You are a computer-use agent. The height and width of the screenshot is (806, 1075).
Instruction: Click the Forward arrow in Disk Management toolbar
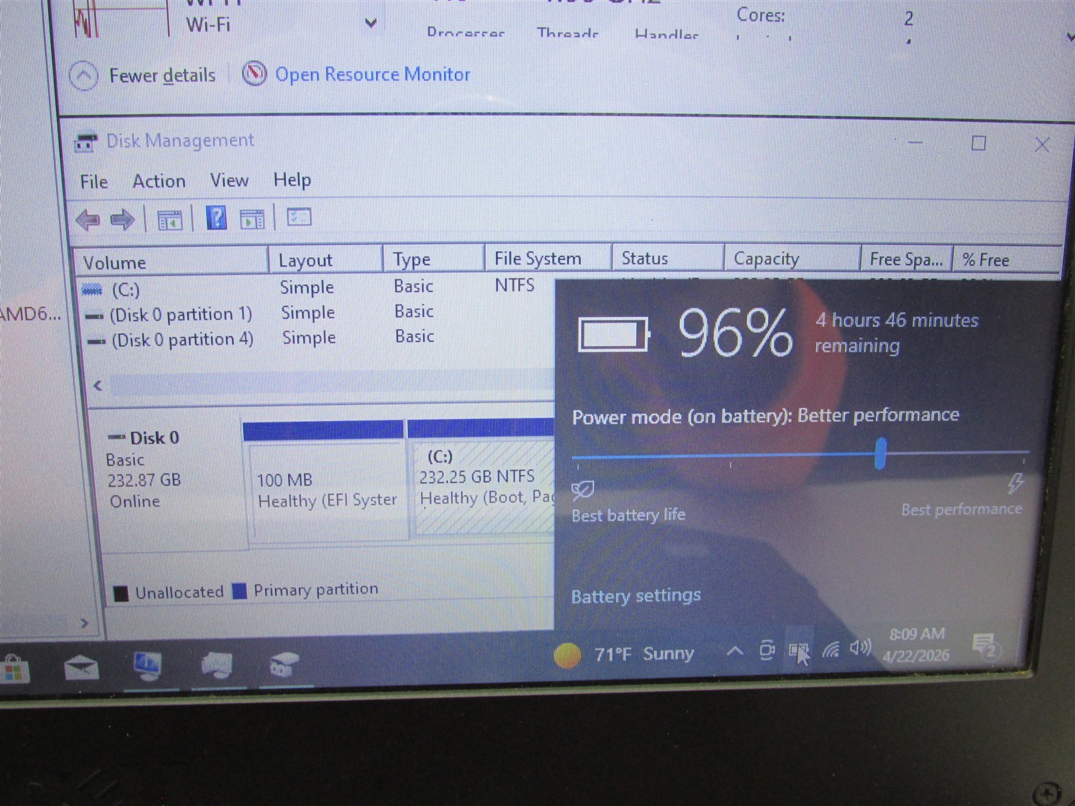click(122, 219)
